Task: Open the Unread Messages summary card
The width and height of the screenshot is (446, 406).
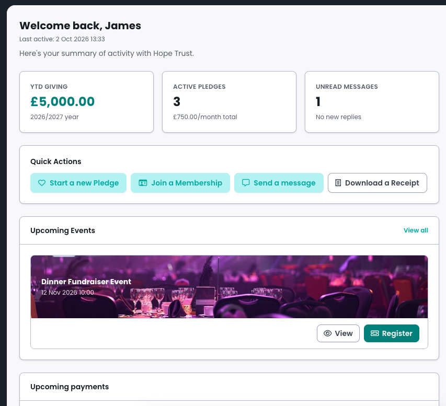Action: coord(372,102)
